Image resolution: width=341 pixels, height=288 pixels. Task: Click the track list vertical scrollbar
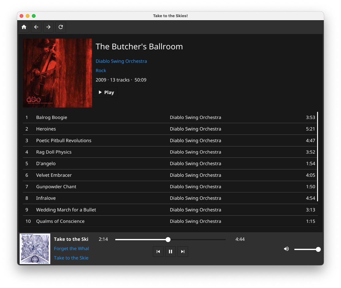[x=317, y=157]
